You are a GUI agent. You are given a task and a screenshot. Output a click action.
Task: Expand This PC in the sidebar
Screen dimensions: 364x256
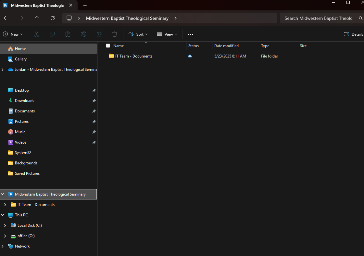(3, 215)
